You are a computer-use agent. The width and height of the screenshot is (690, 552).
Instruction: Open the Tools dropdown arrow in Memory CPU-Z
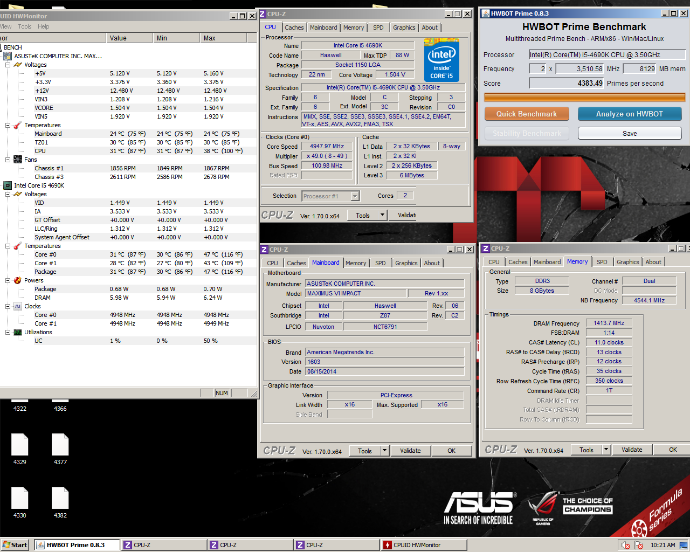point(606,450)
